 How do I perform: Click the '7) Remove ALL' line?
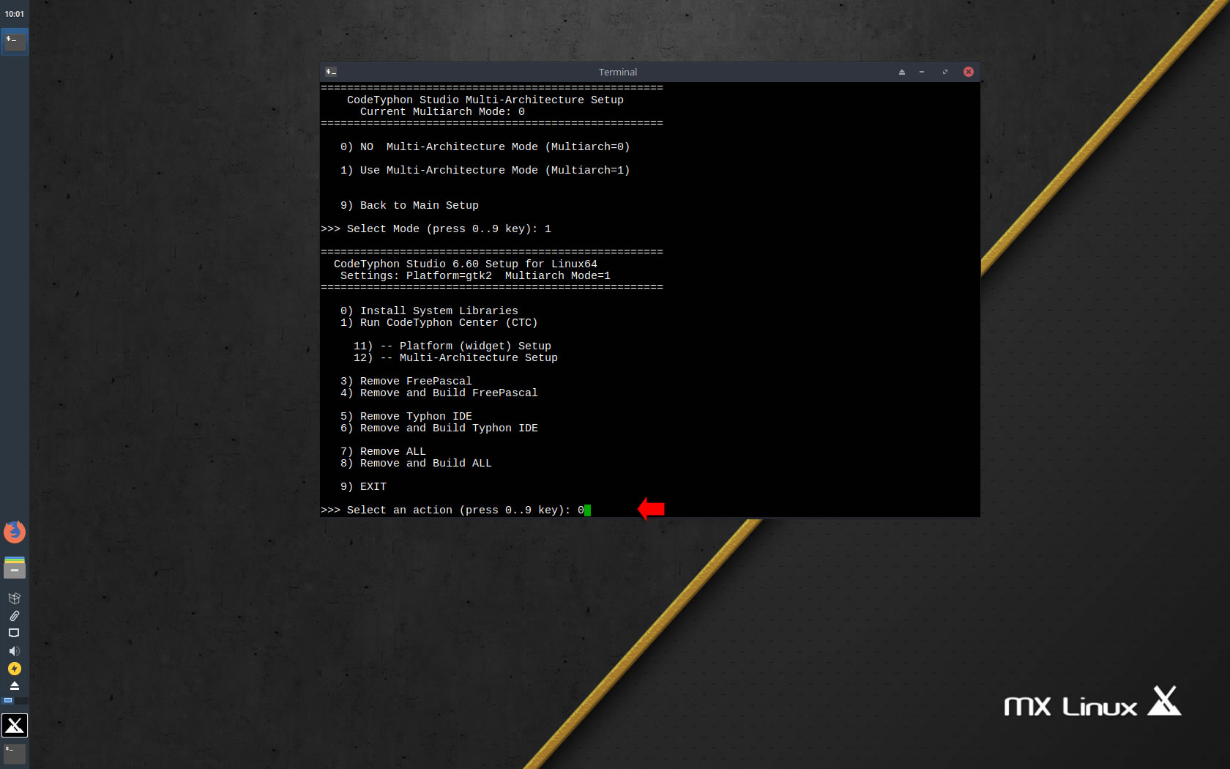pyautogui.click(x=383, y=451)
